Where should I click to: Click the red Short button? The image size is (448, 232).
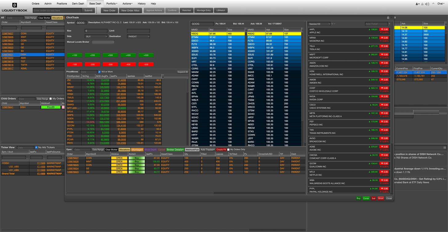click(x=381, y=198)
